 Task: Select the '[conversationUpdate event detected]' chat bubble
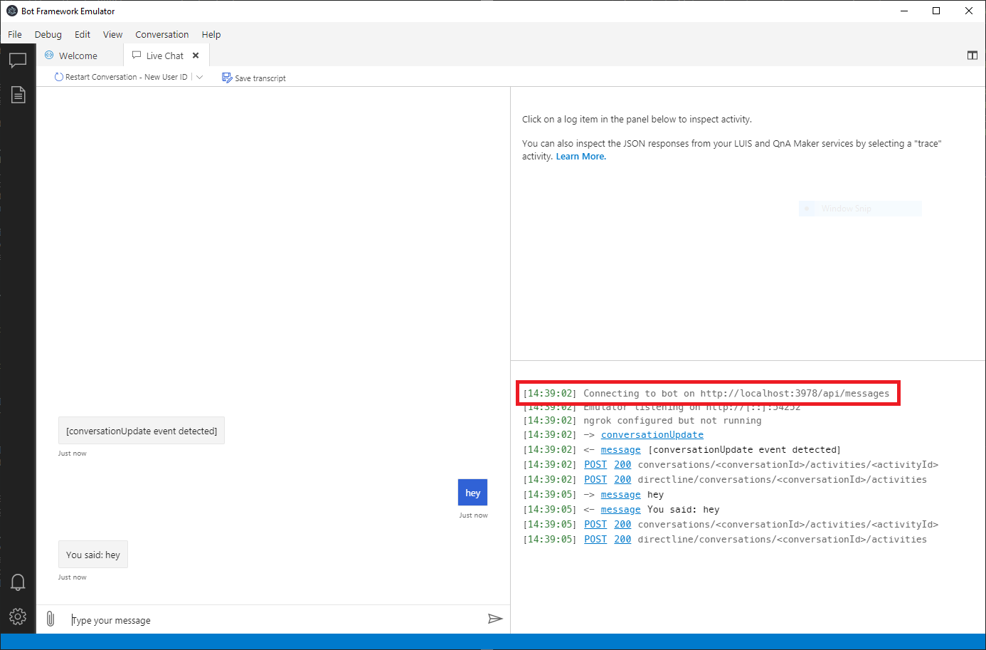point(142,431)
